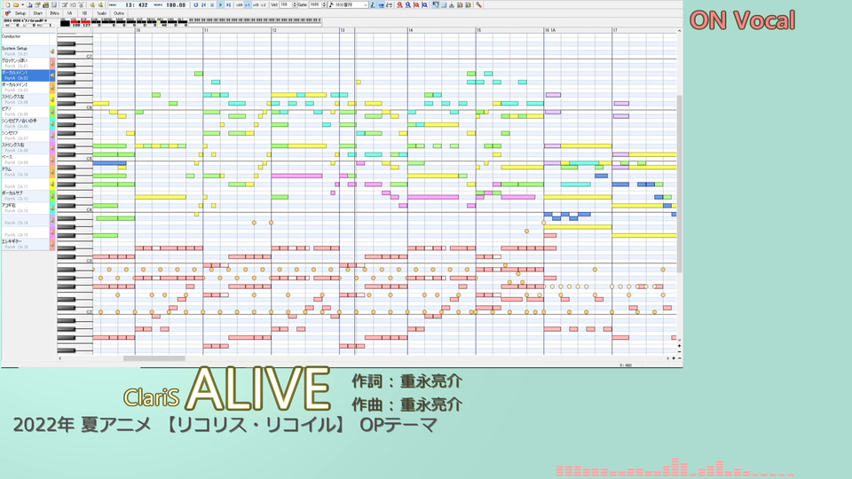The width and height of the screenshot is (852, 479).
Task: Set playback speed to x2
Action: pos(264,5)
